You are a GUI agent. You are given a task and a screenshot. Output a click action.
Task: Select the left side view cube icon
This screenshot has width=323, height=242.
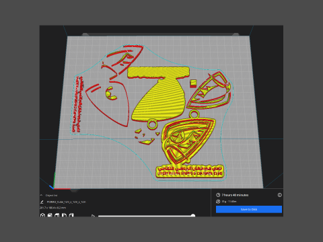(x=64, y=215)
